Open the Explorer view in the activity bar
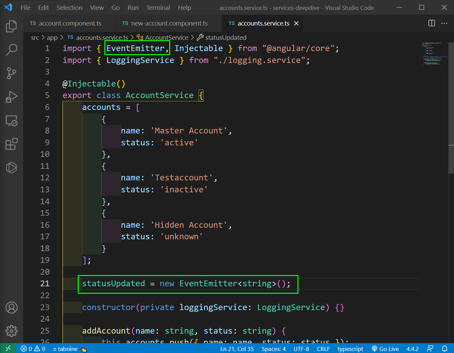 [x=12, y=26]
